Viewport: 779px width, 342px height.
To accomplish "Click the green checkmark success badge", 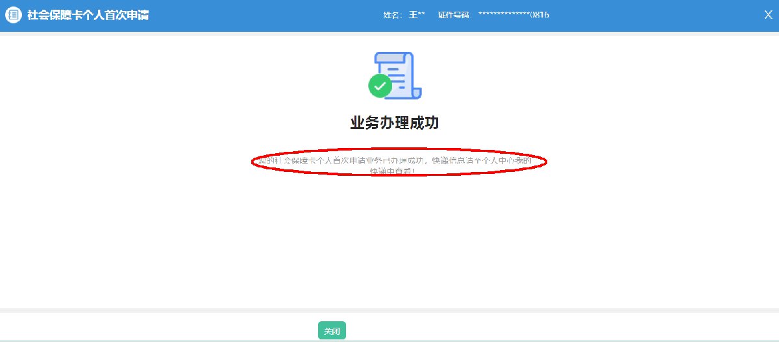I will (380, 86).
